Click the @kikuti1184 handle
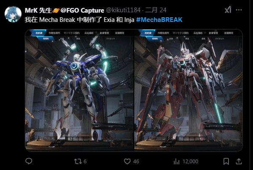253x170 pixels. pyautogui.click(x=123, y=10)
